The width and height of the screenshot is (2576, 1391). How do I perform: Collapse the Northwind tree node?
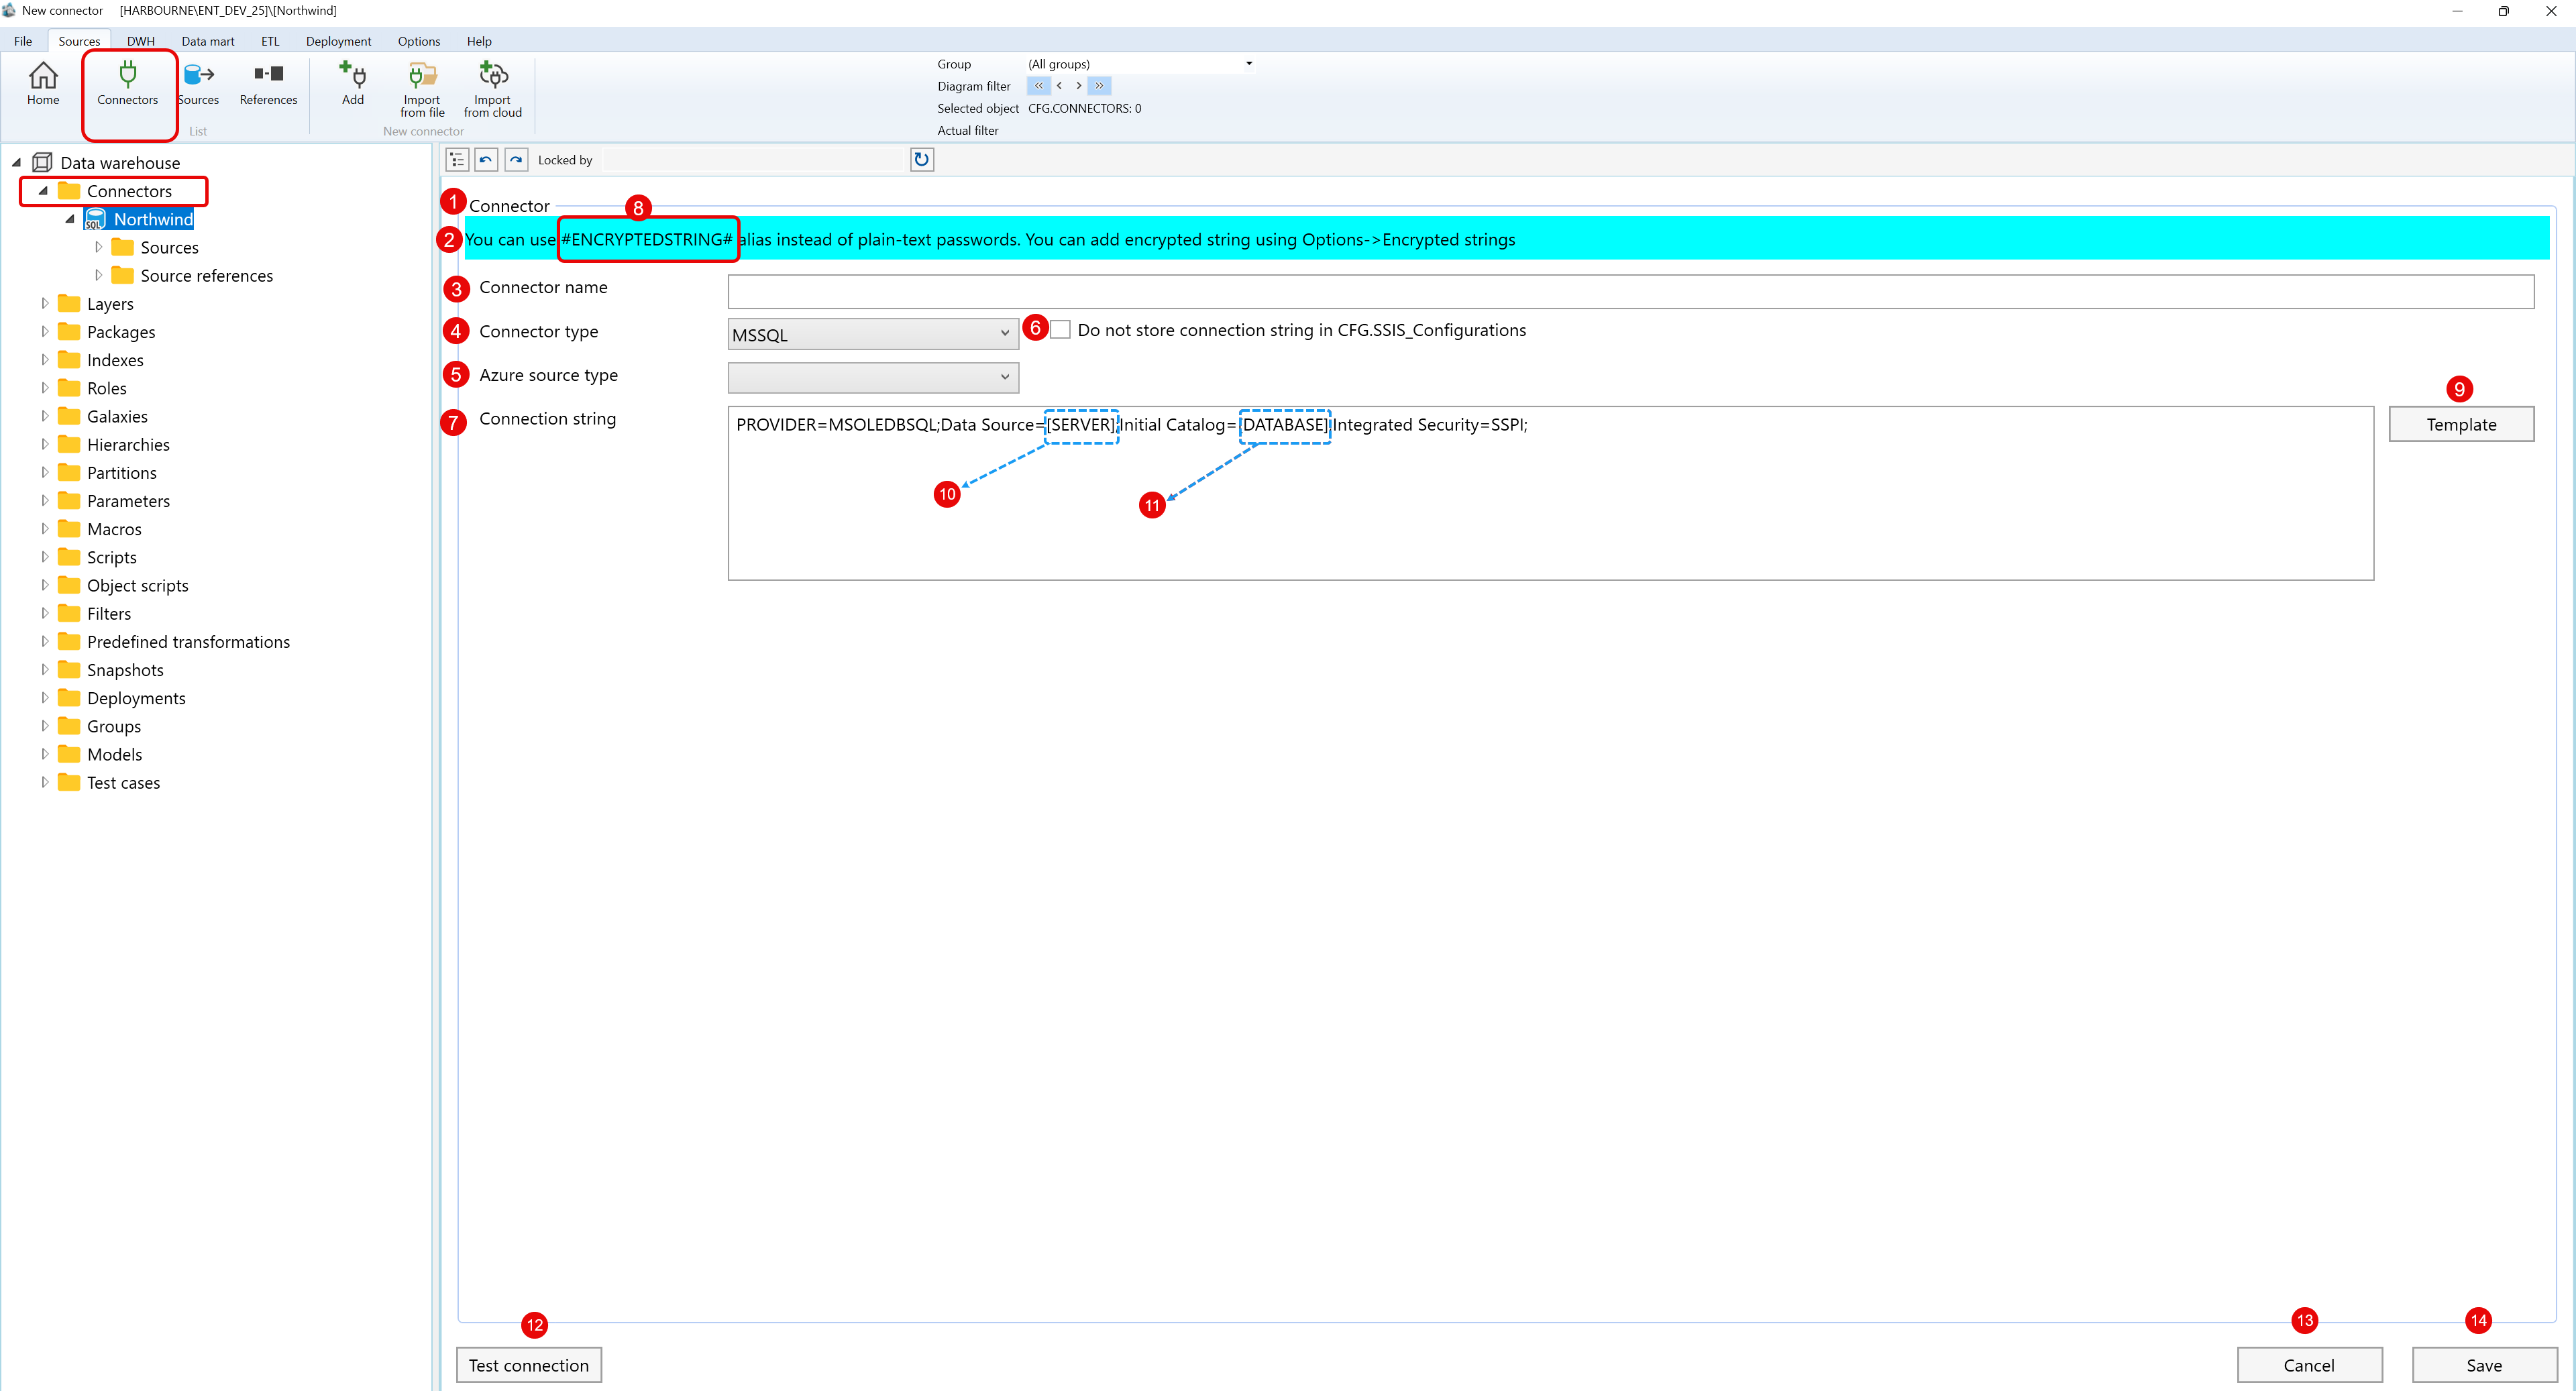70,218
